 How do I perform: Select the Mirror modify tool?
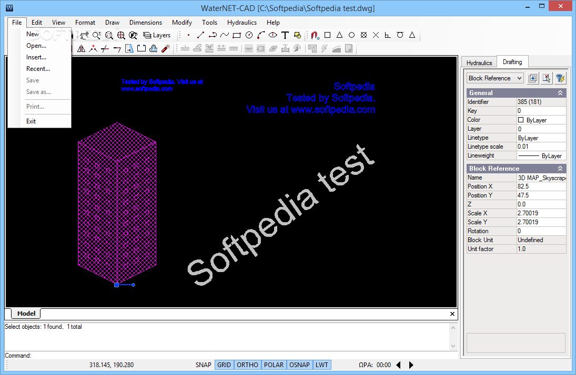(x=81, y=48)
